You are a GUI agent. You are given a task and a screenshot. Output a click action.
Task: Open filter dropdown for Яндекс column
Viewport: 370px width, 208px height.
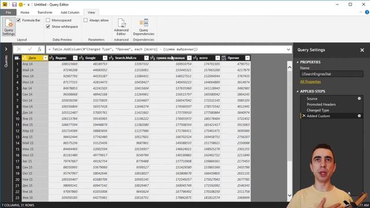point(75,58)
